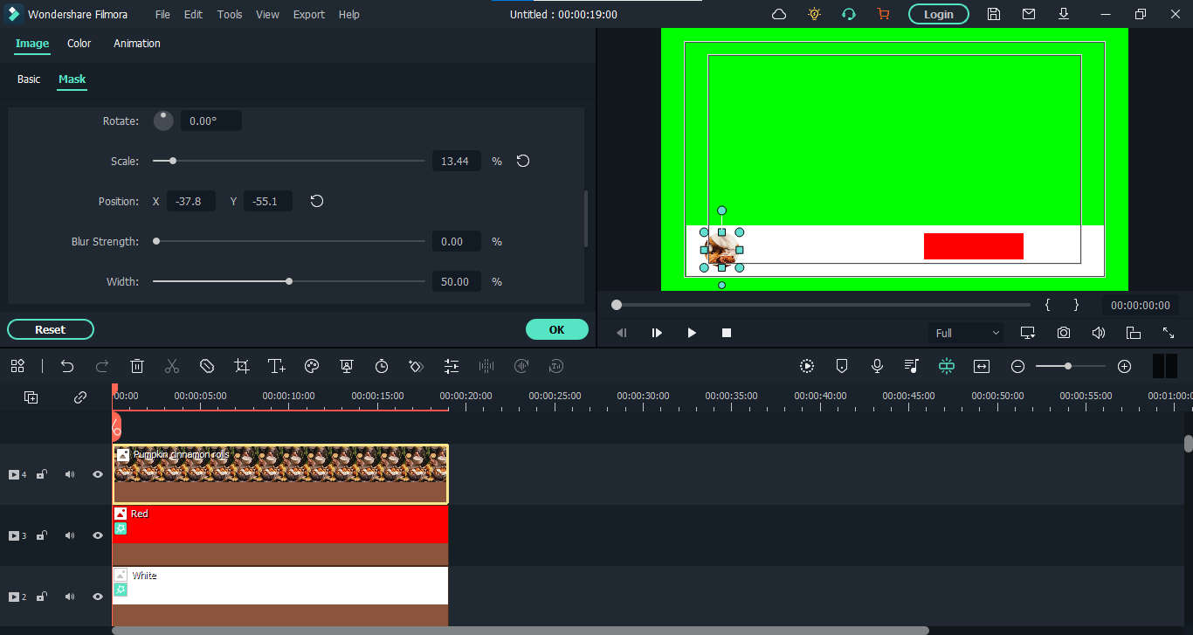Hide track 4 with its eye icon

coord(98,474)
